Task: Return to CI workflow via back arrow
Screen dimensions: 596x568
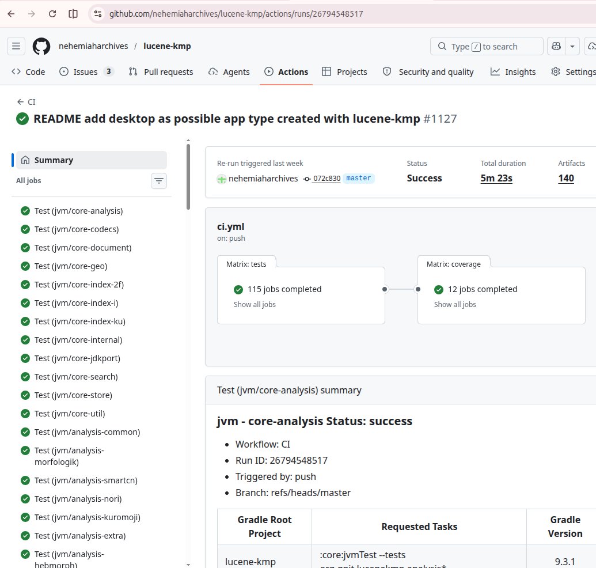Action: pos(26,102)
